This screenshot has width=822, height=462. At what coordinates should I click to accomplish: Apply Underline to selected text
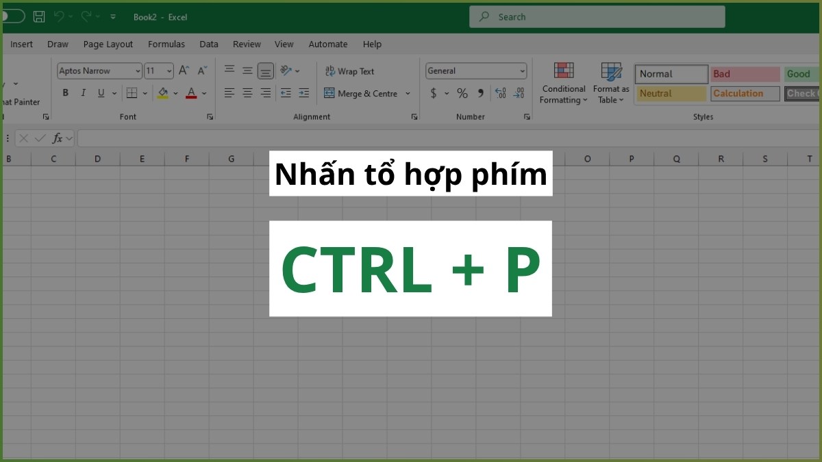click(100, 92)
